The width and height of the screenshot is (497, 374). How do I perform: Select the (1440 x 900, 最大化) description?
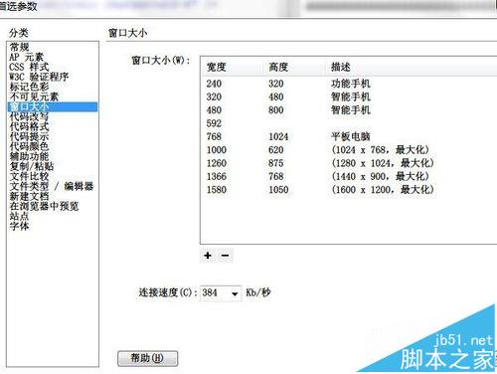click(x=381, y=176)
